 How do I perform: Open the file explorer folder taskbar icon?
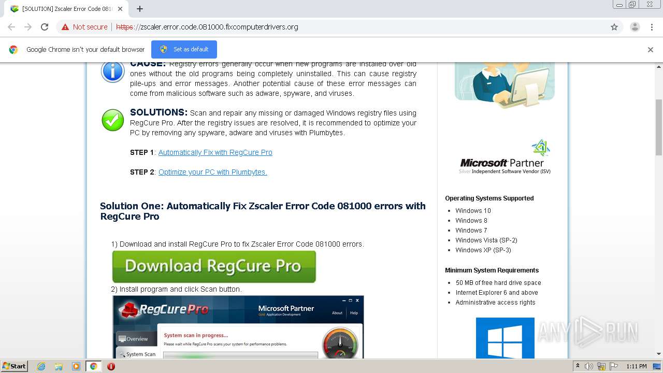pyautogui.click(x=59, y=366)
